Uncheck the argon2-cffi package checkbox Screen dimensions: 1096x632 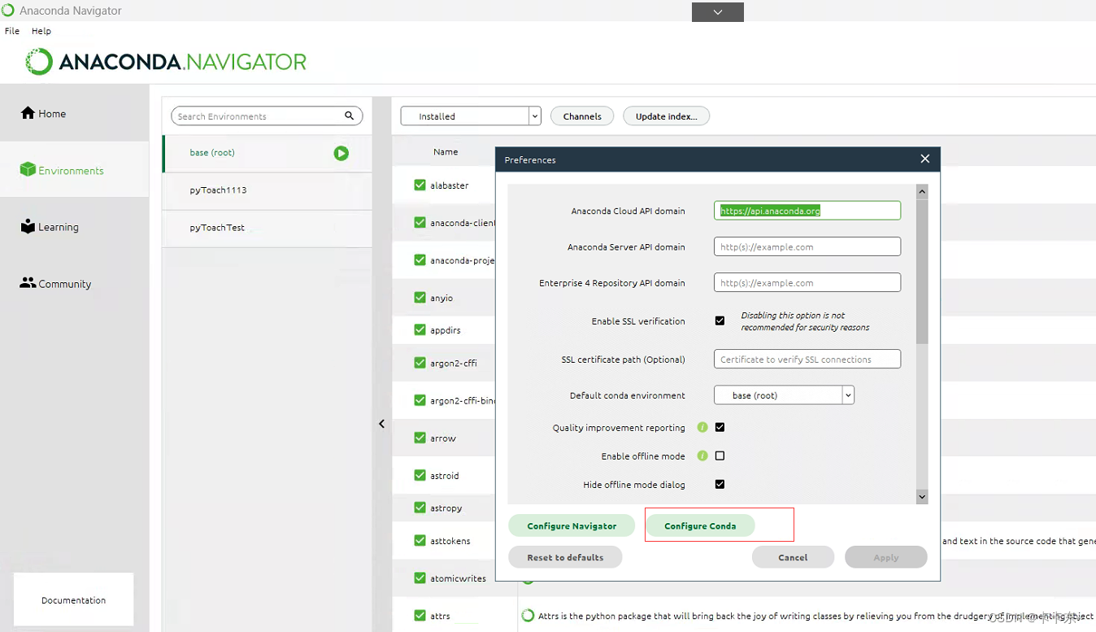click(420, 362)
